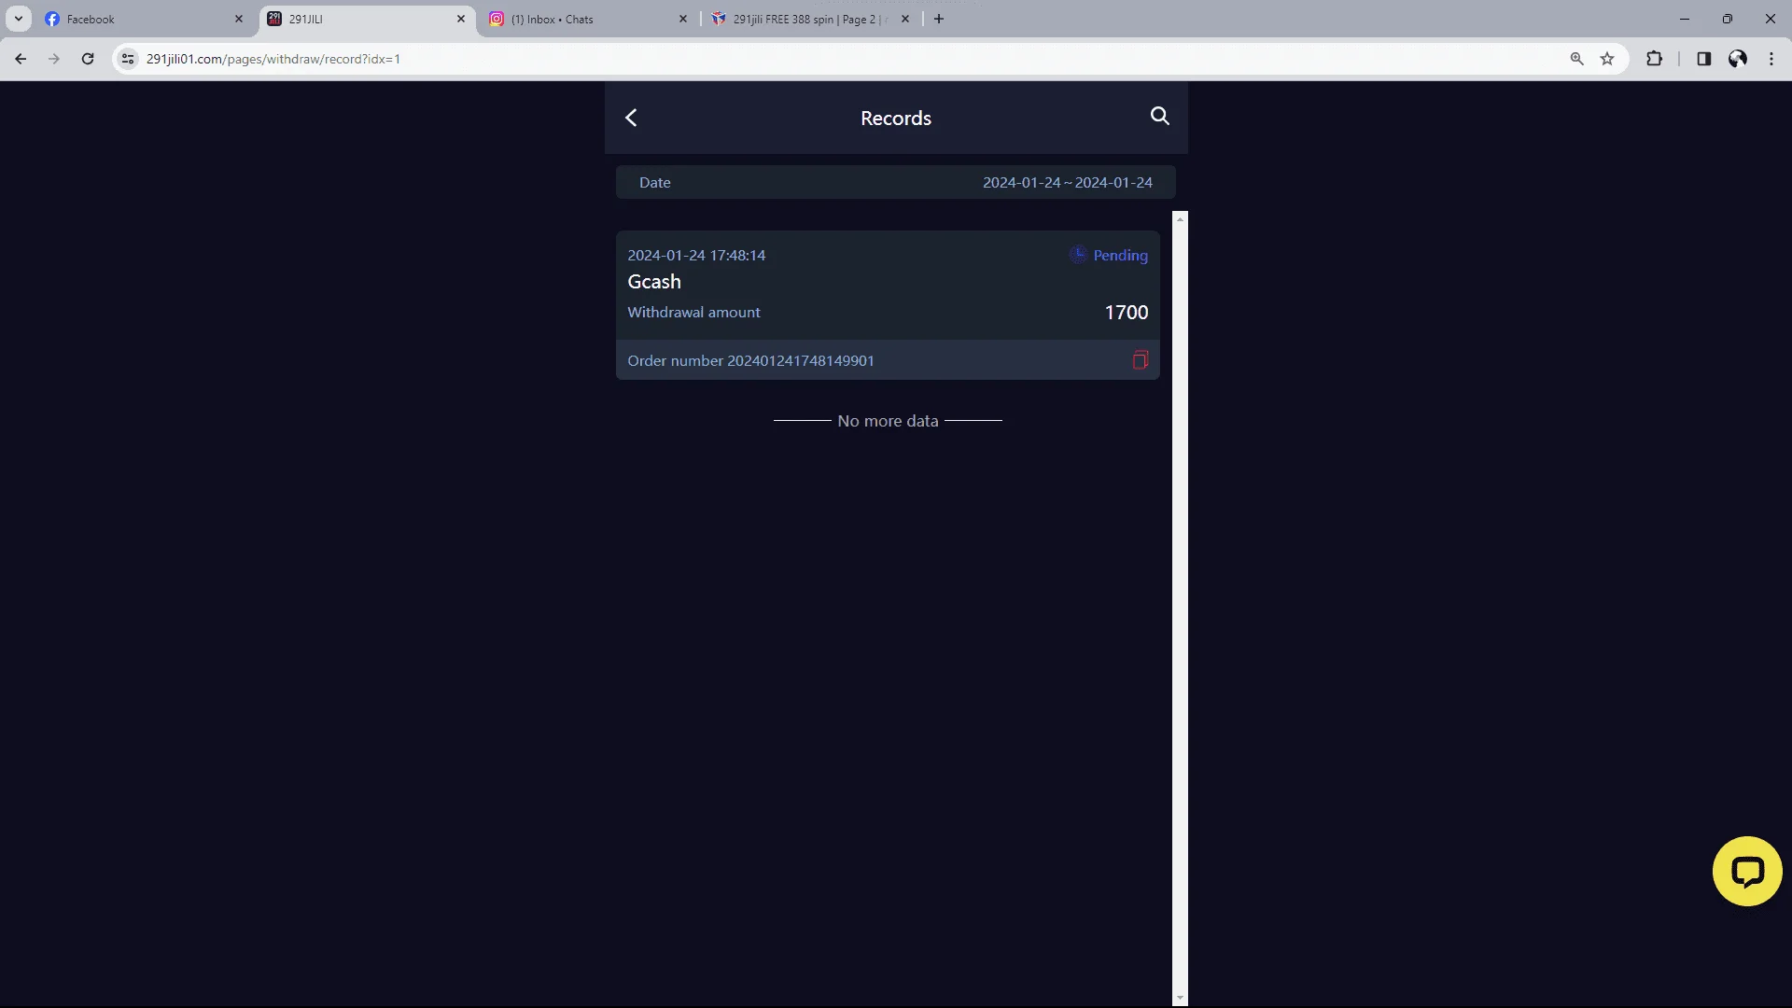Minimize the browser window

(1685, 19)
